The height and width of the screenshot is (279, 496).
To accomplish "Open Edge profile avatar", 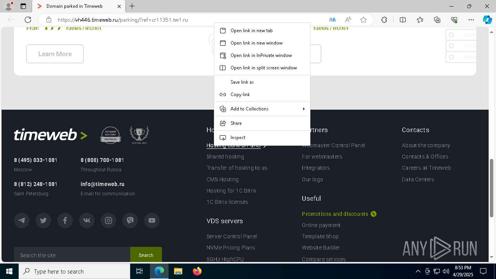I will point(9,6).
